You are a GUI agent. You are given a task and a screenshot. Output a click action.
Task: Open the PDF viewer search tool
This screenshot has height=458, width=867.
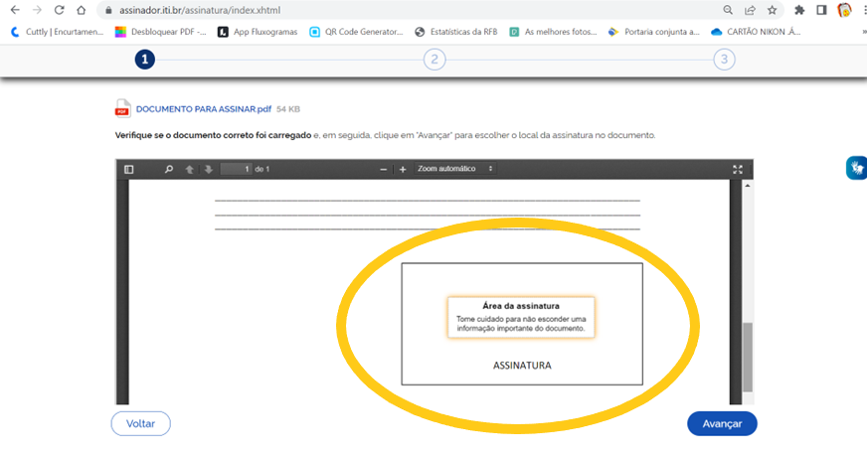[168, 169]
